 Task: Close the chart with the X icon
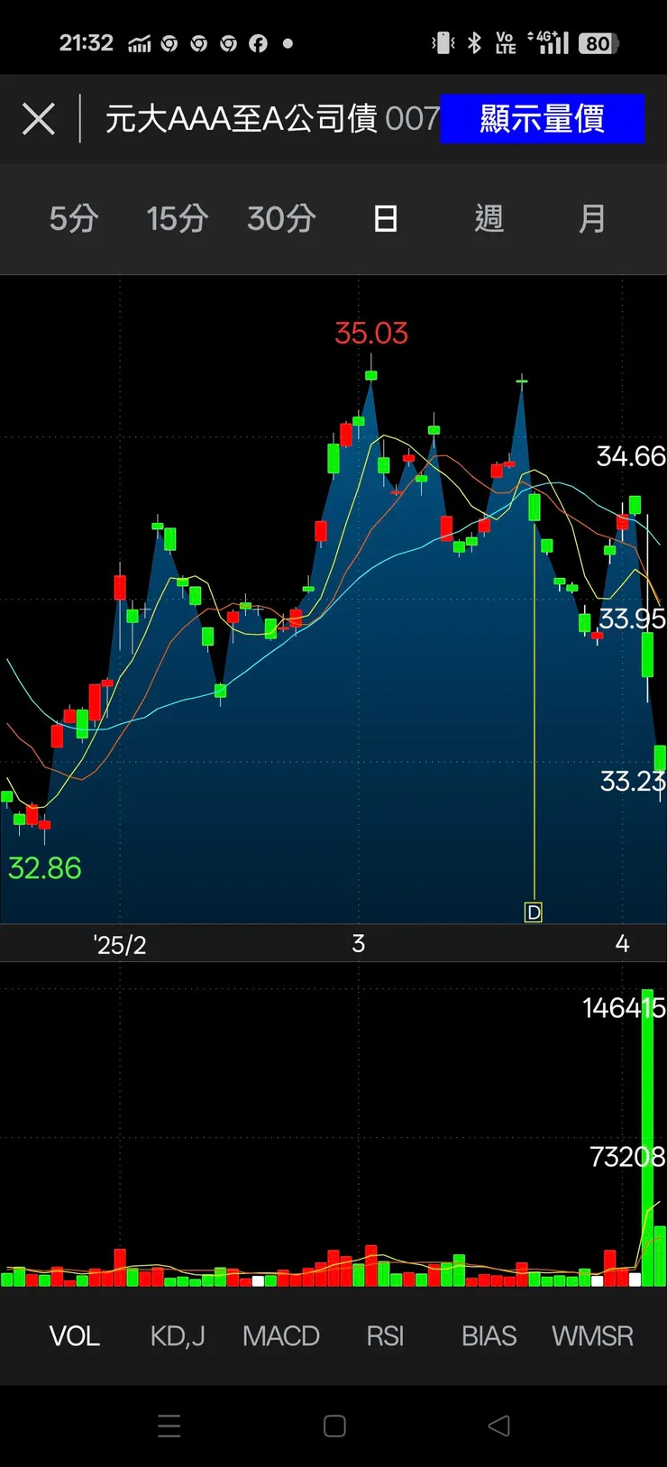(39, 118)
